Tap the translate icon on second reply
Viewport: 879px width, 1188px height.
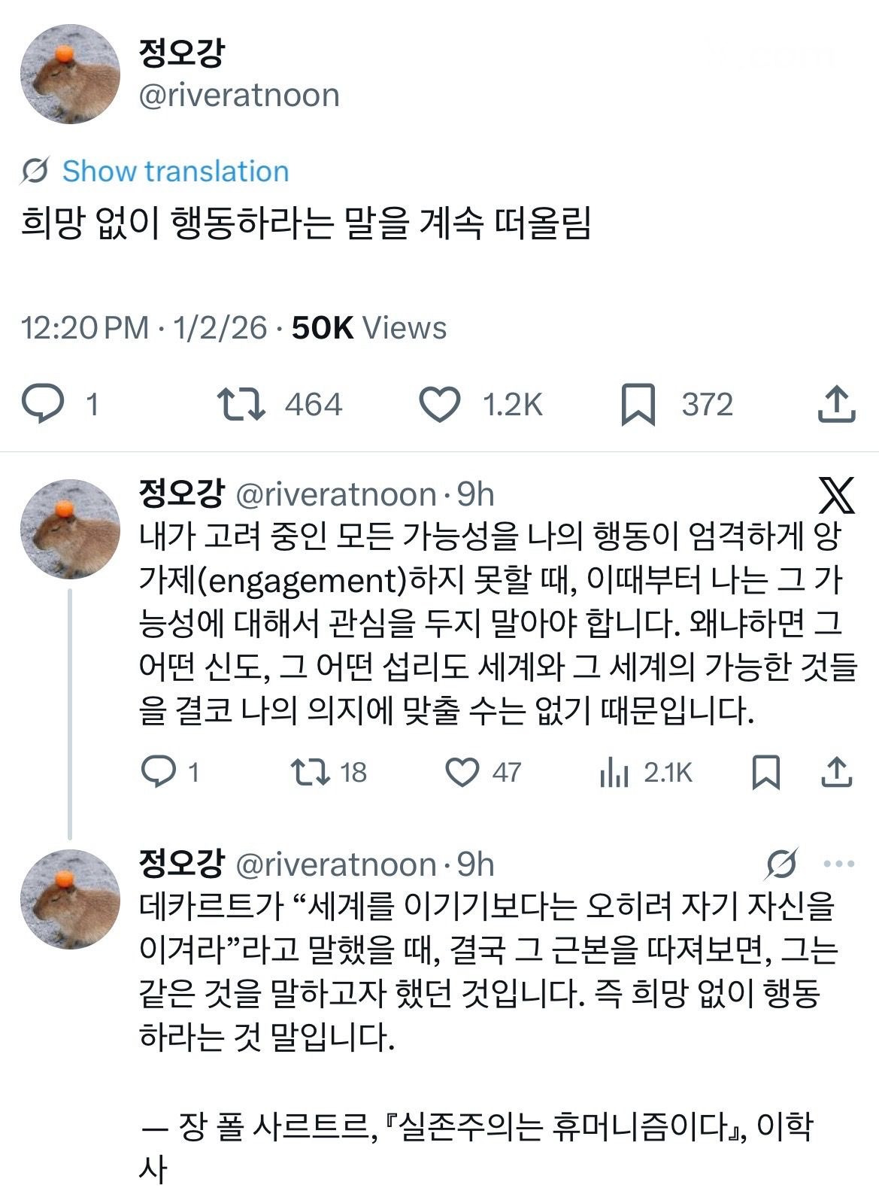780,864
